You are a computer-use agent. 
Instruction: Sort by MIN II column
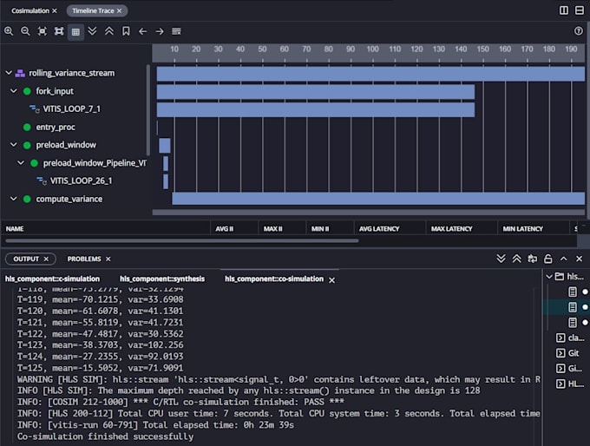tap(320, 228)
